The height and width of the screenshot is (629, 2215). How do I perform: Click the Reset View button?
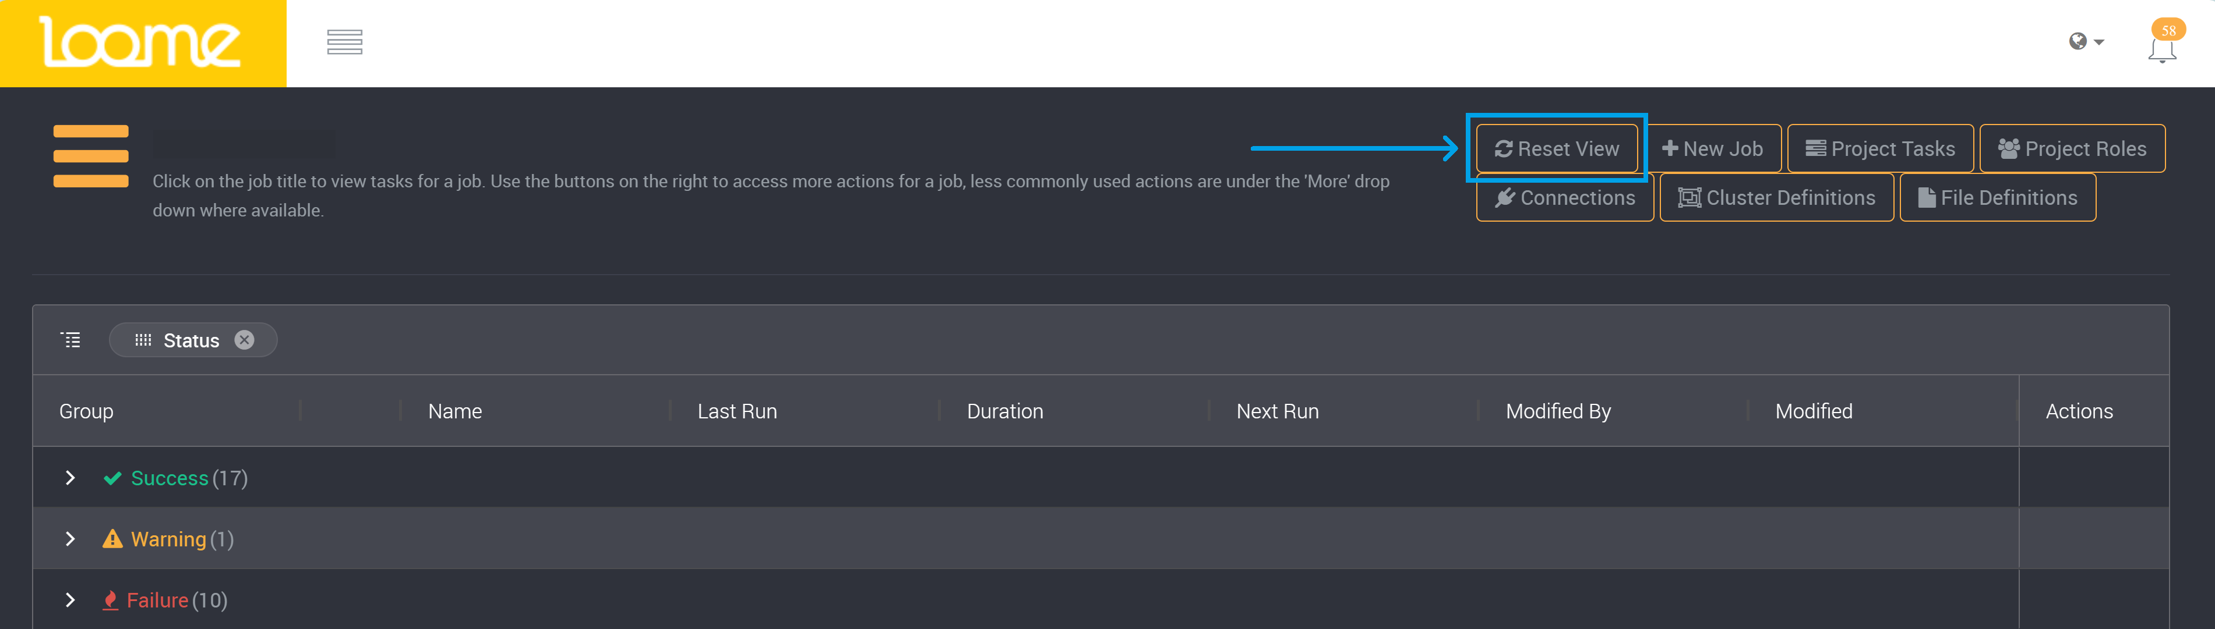tap(1556, 148)
